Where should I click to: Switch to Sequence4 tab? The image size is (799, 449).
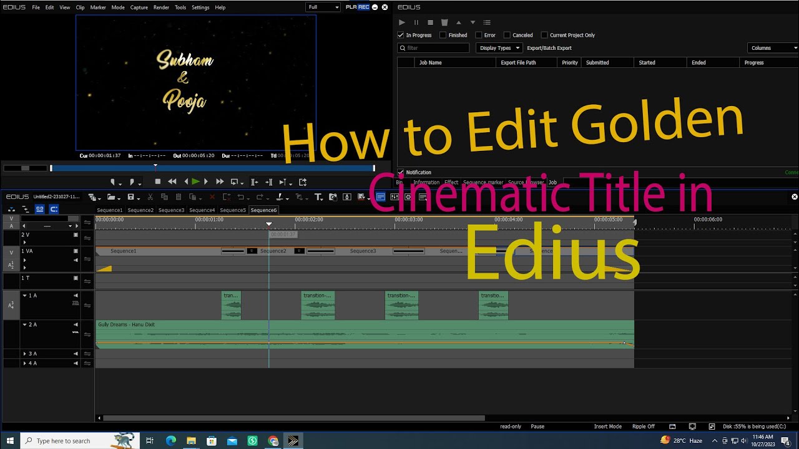202,210
